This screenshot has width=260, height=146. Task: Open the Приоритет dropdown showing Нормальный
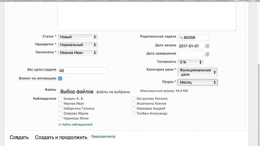(x=78, y=45)
